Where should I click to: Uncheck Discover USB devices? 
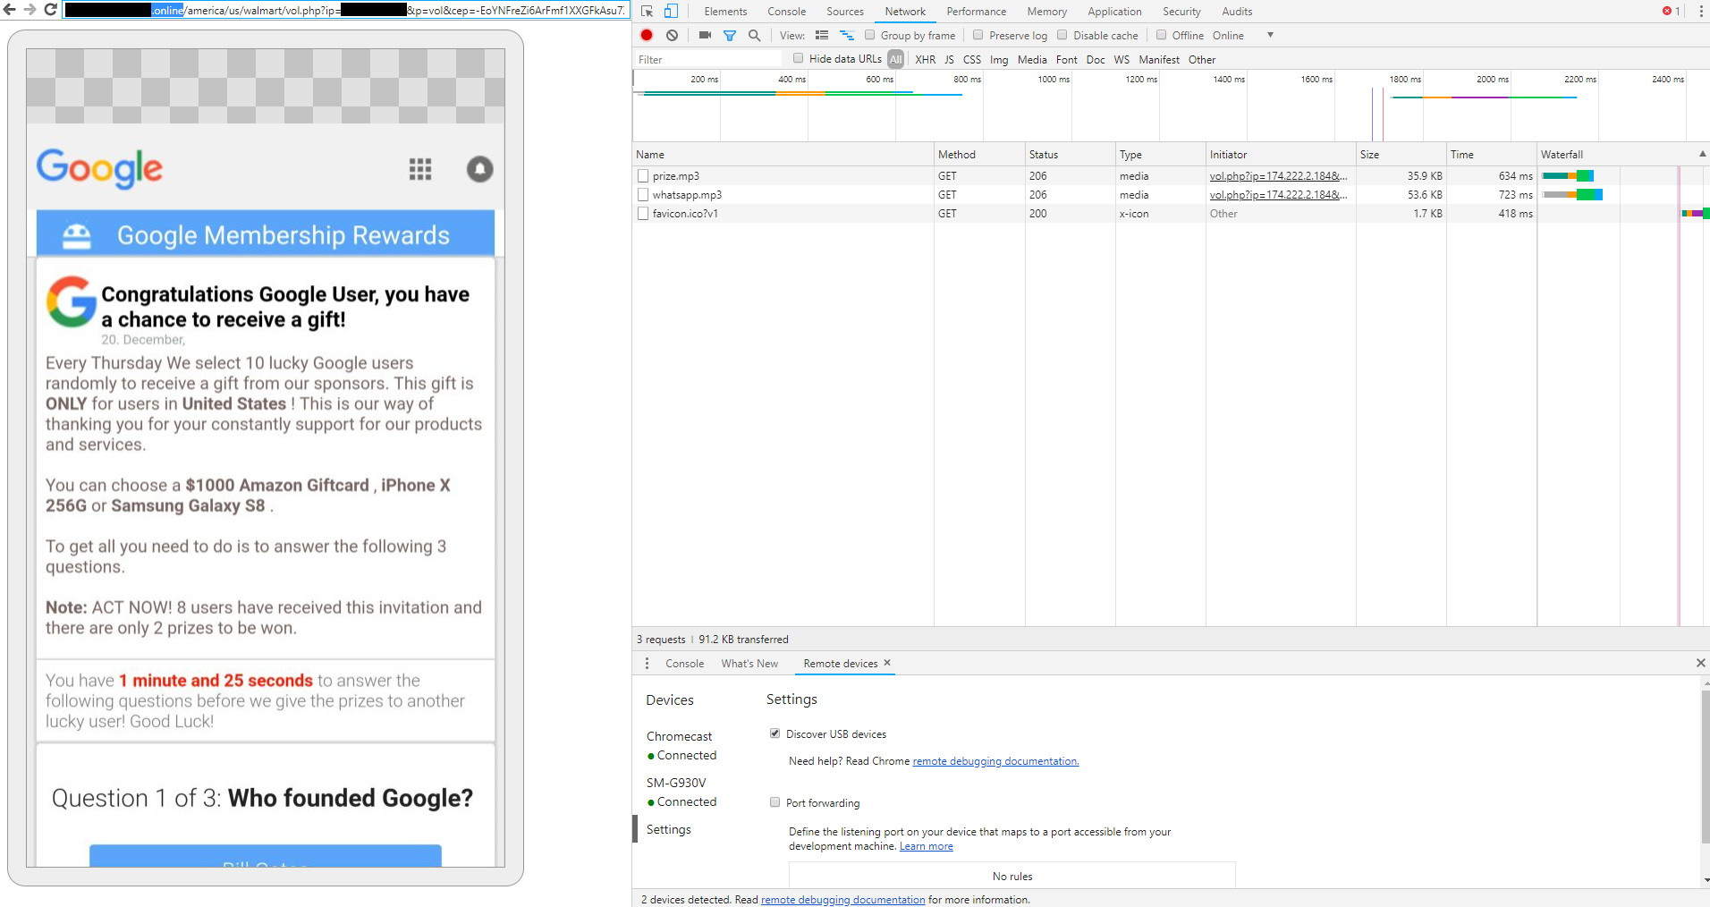[x=775, y=733]
